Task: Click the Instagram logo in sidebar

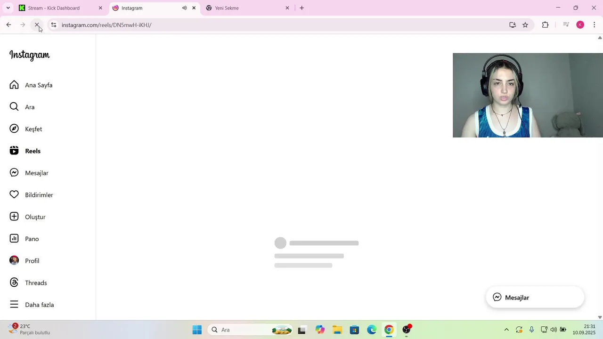Action: click(x=29, y=55)
